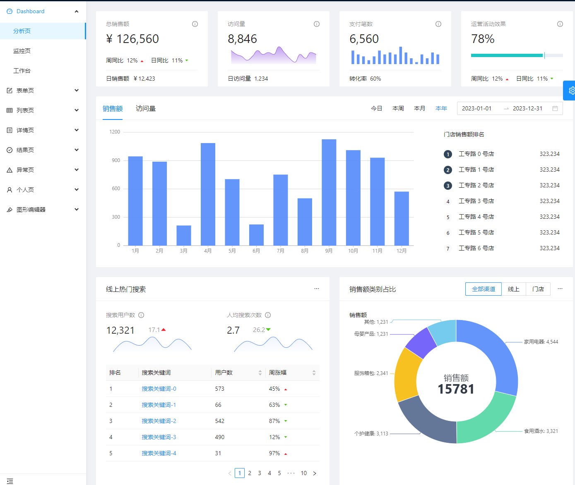Expand the 列表页 submenu
Image resolution: width=575 pixels, height=485 pixels.
[77, 110]
